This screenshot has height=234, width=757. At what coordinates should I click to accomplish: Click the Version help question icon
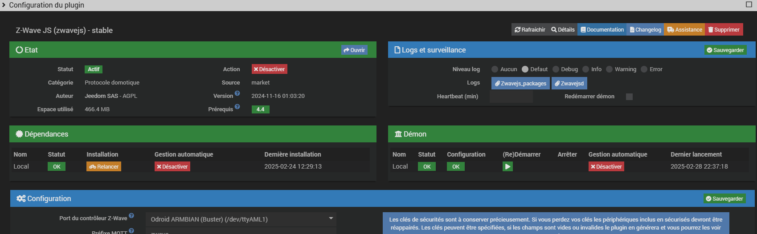tap(237, 93)
